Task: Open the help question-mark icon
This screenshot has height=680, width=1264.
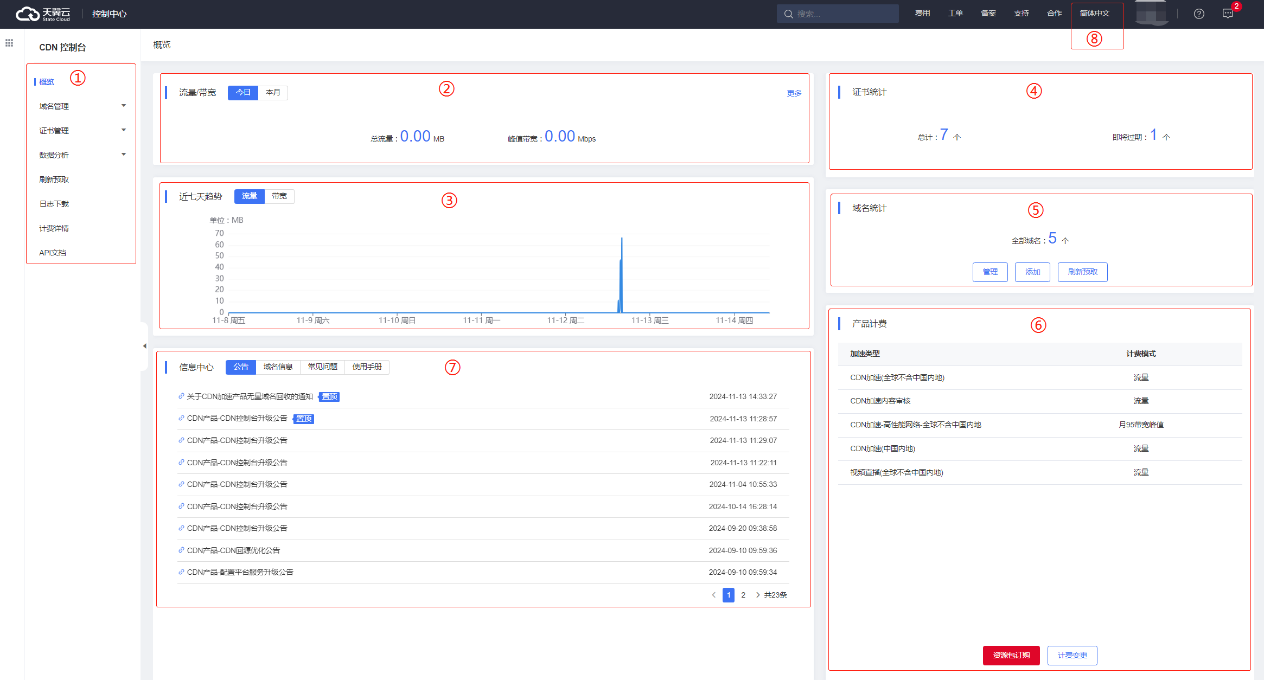Action: click(x=1199, y=14)
